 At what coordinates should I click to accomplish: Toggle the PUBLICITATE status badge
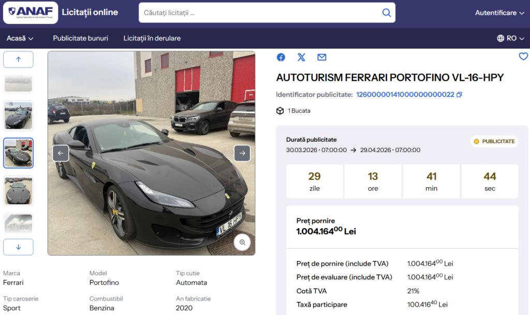[x=494, y=141]
